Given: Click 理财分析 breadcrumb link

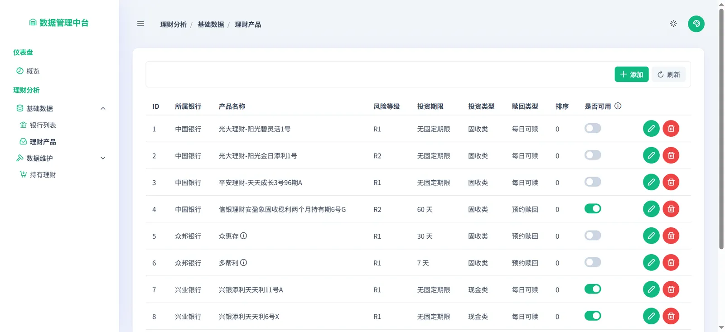Looking at the screenshot, I should click(x=174, y=24).
